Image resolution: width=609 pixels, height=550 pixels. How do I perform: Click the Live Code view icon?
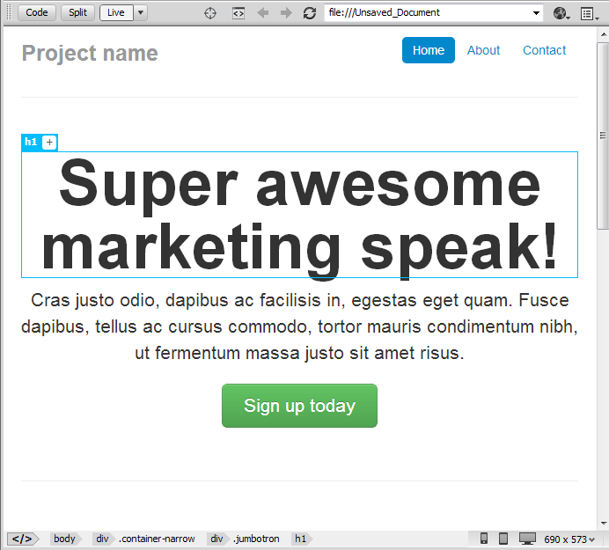pos(238,13)
